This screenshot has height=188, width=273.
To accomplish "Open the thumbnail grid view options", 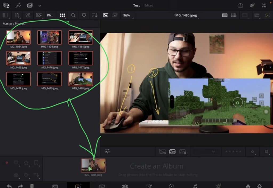I will (62, 15).
